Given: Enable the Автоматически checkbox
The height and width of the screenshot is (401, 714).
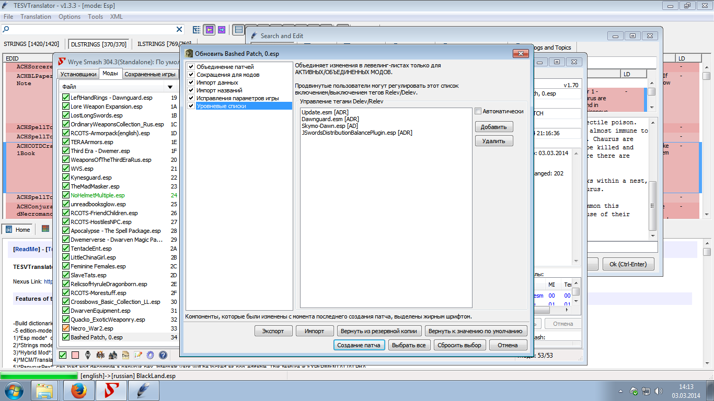Looking at the screenshot, I should coord(478,111).
